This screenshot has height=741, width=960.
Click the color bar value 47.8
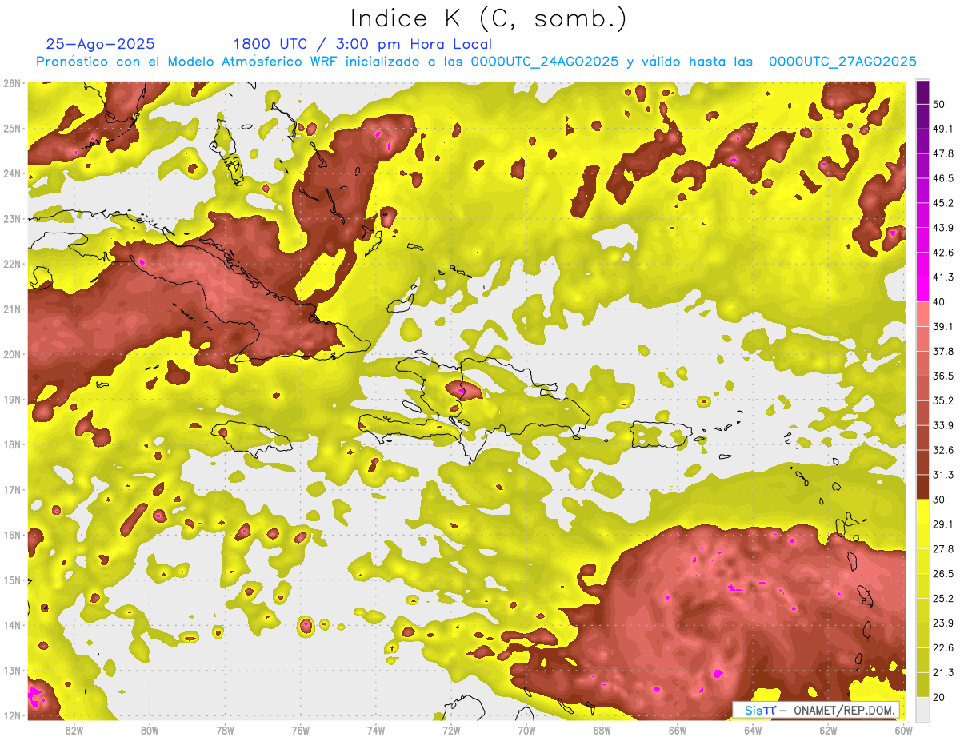point(943,153)
